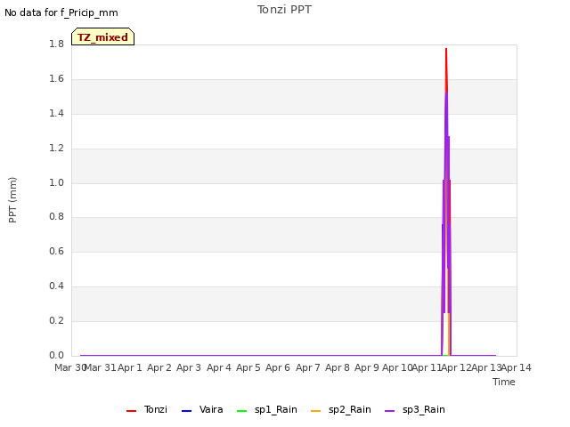This screenshot has height=427, width=570.
Task: Click the PPT (mm) y-axis label
Action: pos(12,199)
